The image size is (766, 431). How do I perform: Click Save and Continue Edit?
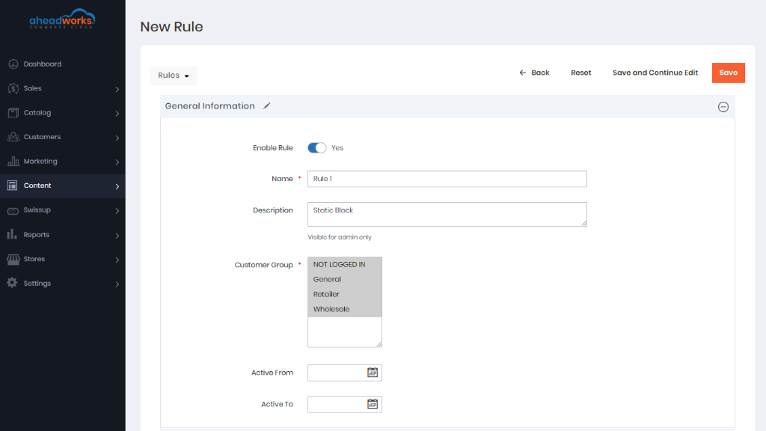pyautogui.click(x=655, y=73)
